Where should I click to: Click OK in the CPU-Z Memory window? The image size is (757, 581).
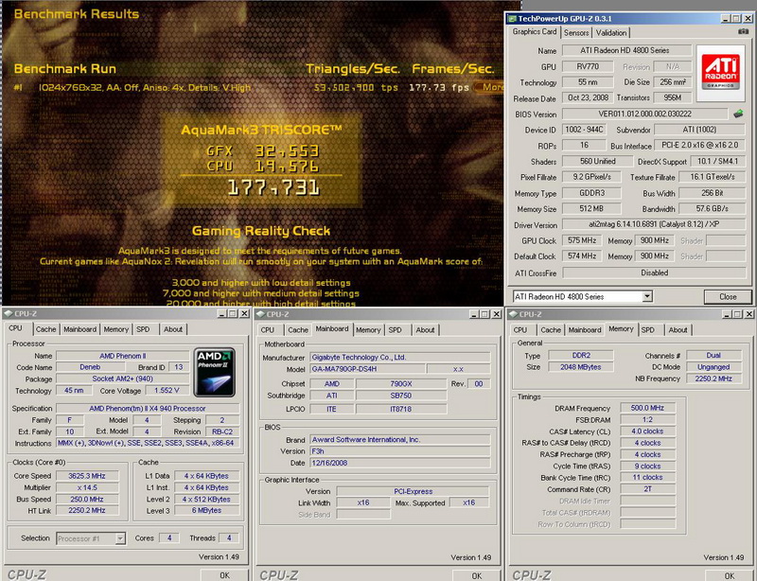coord(729,575)
